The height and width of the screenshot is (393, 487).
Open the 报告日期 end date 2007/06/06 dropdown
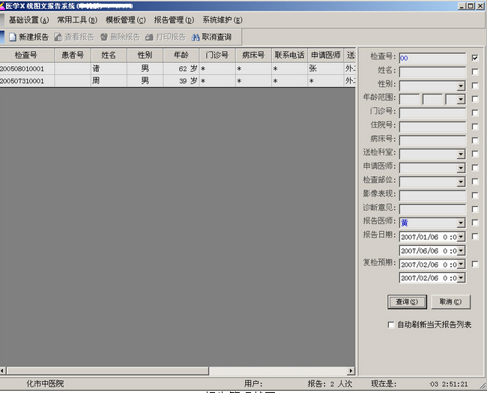461,250
